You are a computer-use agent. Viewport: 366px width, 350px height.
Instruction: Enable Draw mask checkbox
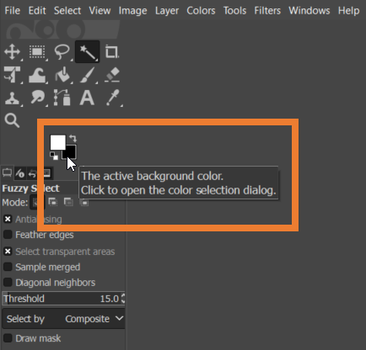click(x=8, y=338)
